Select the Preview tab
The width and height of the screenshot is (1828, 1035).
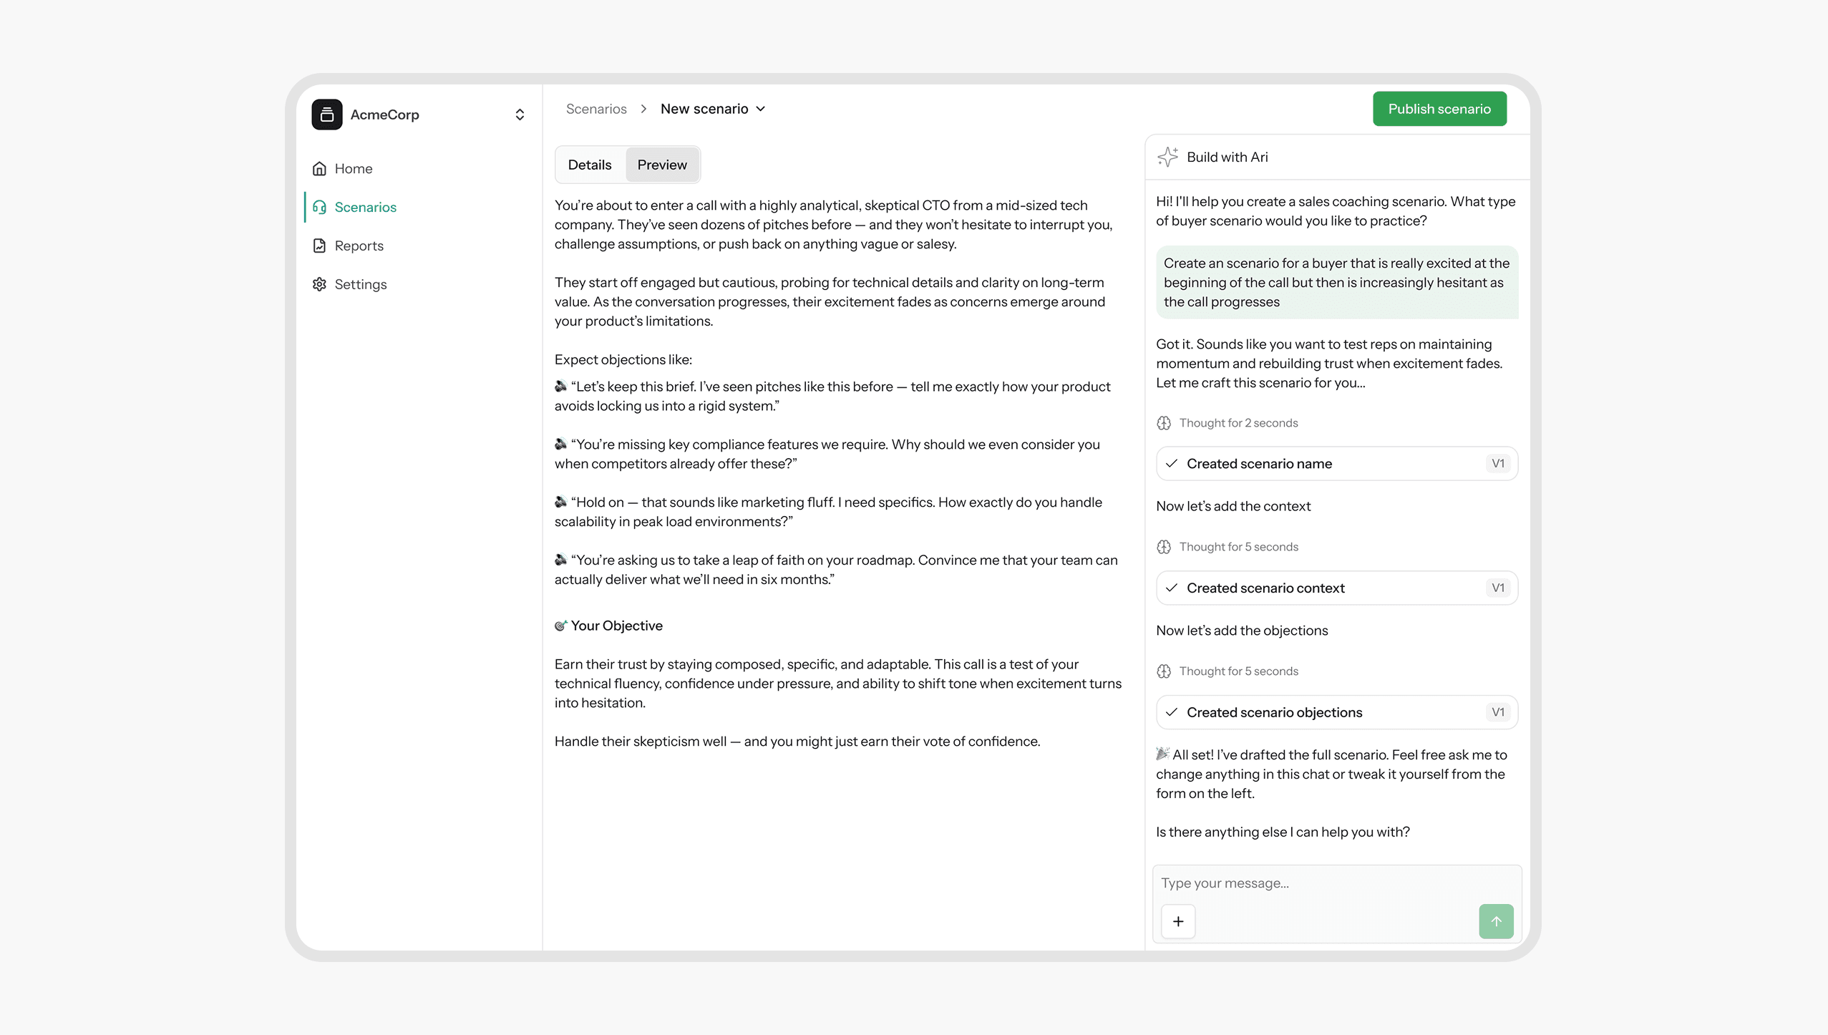pyautogui.click(x=661, y=165)
